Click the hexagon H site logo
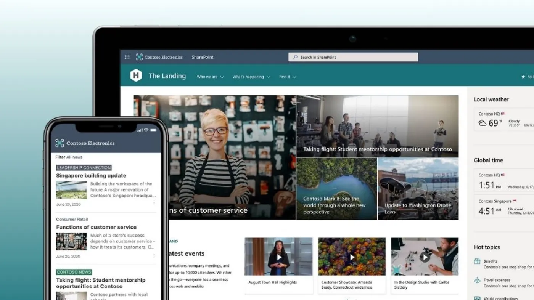 [136, 75]
